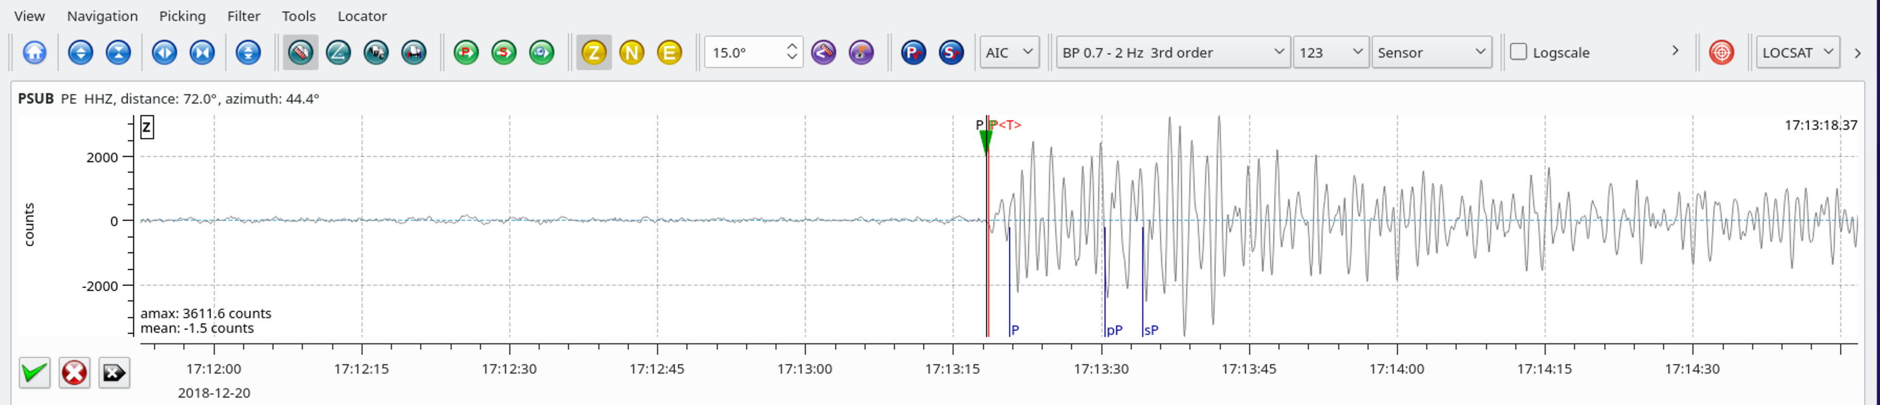The width and height of the screenshot is (1880, 405).
Task: Open the Tools menu
Action: (299, 16)
